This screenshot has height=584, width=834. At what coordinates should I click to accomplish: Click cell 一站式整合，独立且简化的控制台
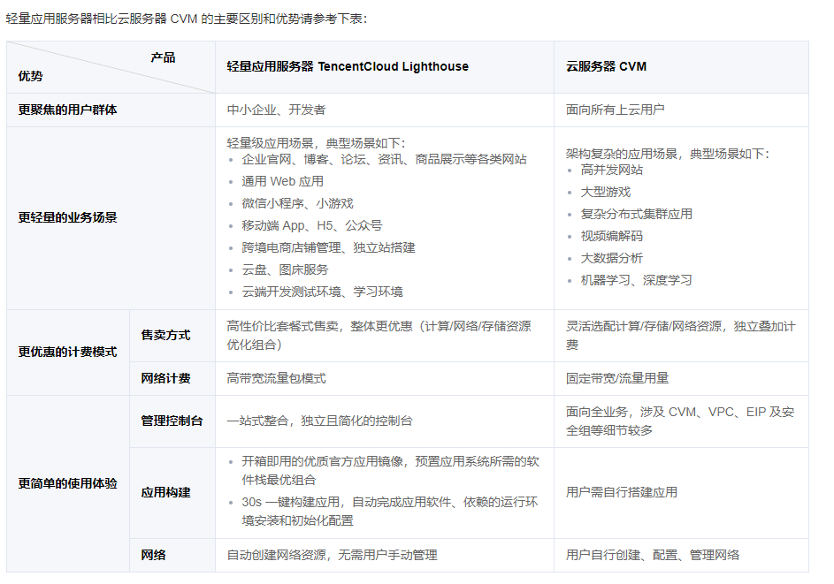pos(319,421)
